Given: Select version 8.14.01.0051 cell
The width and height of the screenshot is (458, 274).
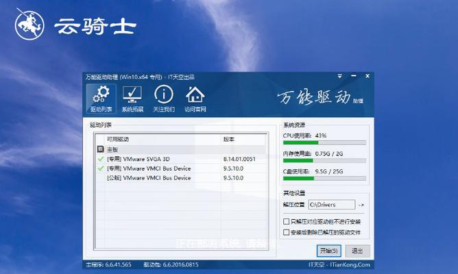Looking at the screenshot, I should point(239,159).
